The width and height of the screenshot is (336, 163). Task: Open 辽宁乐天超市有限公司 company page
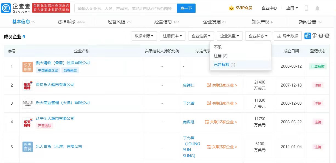tap(55, 118)
